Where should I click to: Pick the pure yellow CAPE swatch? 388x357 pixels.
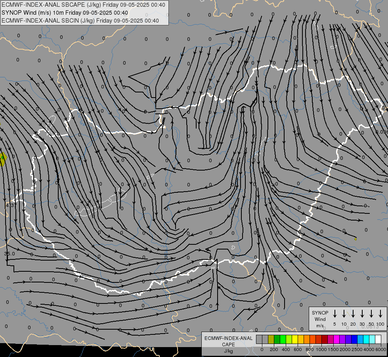295,339
